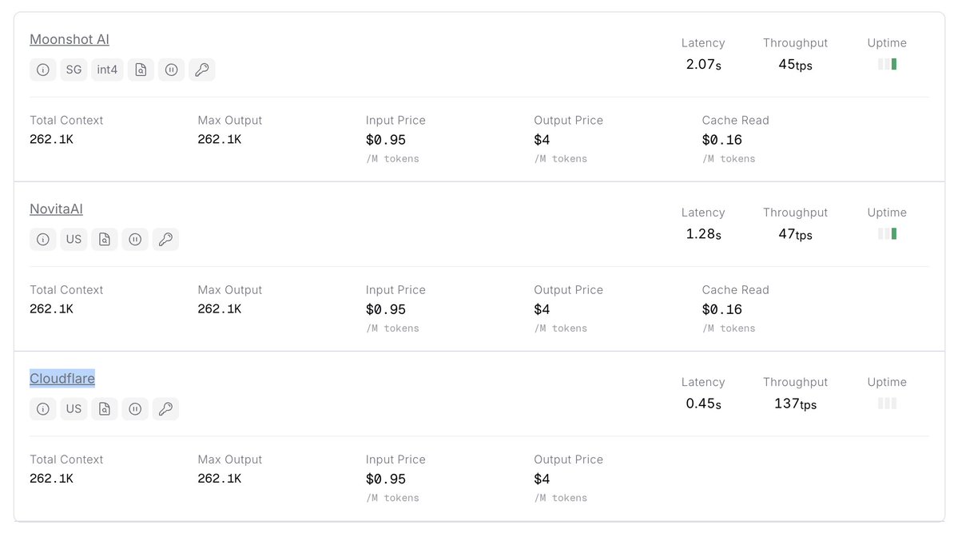Click the info icon under NovitaAI
Screen dimensions: 958x537
click(x=43, y=239)
